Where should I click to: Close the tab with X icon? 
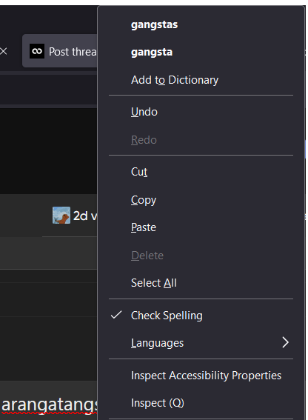pos(3,51)
